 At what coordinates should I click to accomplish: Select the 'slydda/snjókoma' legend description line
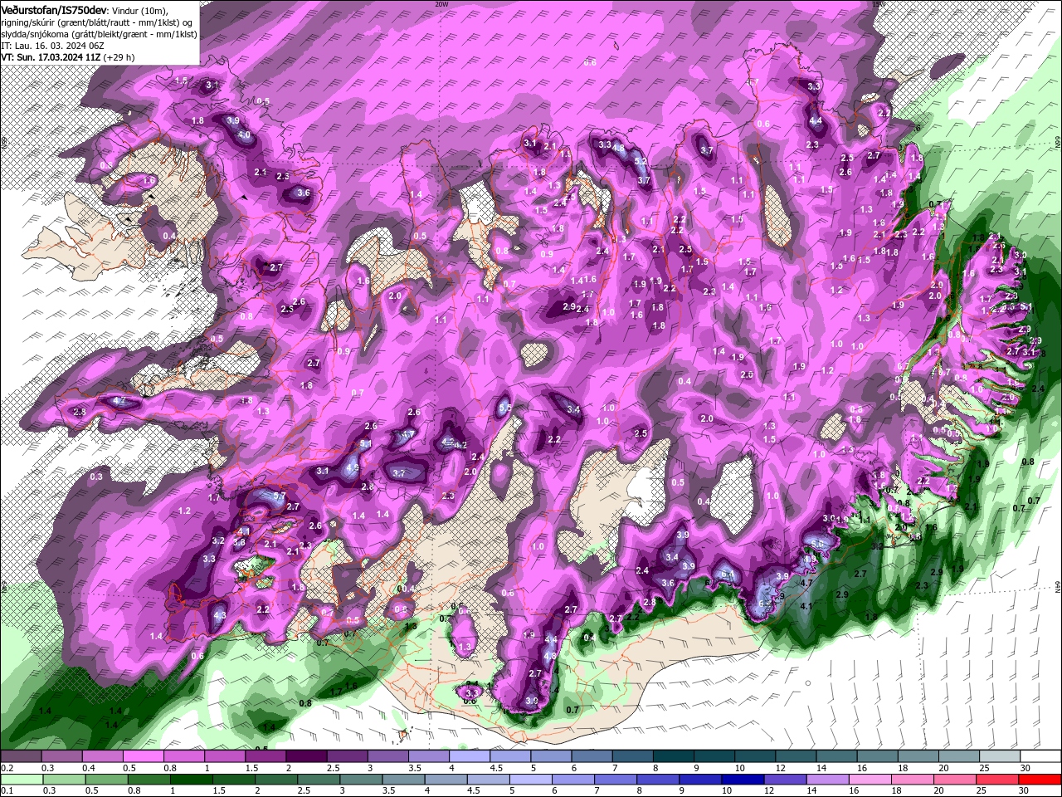tap(99, 34)
